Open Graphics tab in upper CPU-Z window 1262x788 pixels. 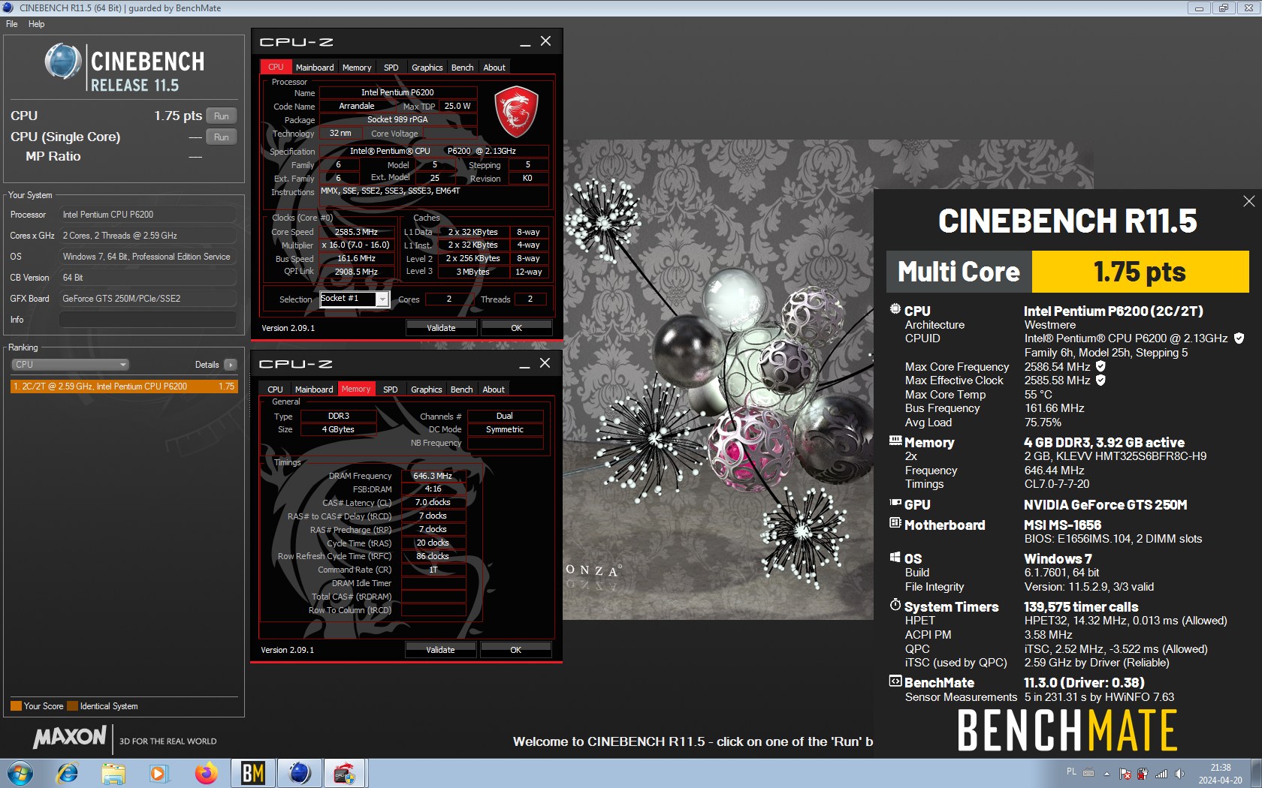427,68
